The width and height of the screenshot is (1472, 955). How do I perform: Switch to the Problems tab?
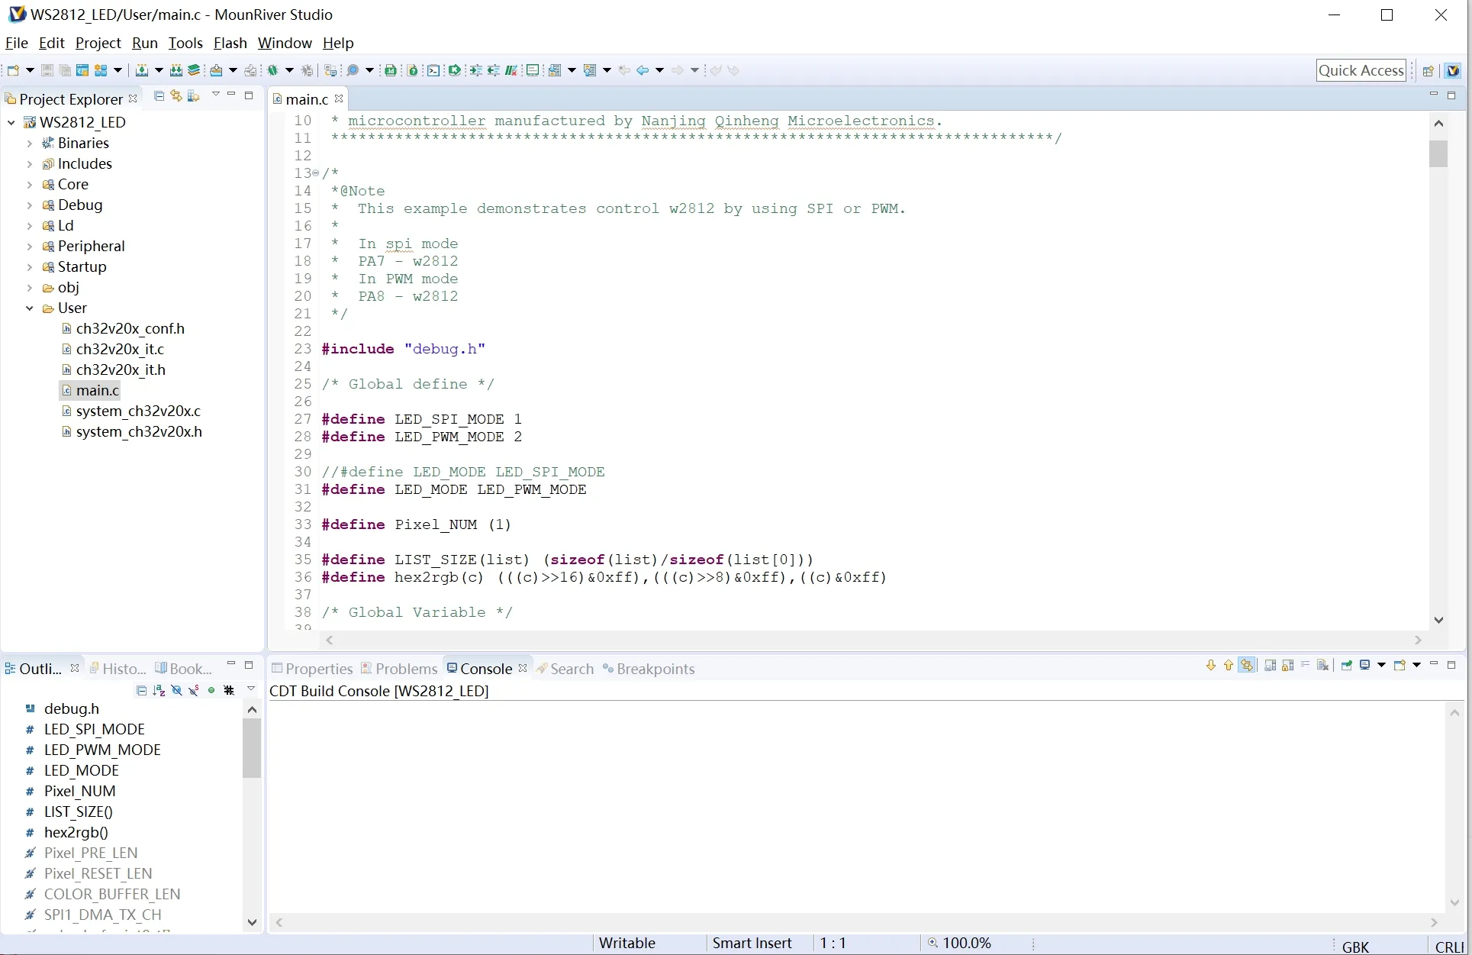405,669
